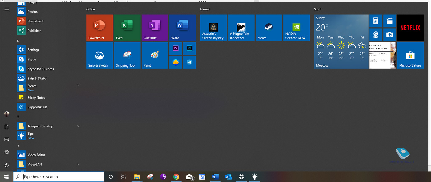The width and height of the screenshot is (431, 182).
Task: Open the Steam tile in Games
Action: (269, 28)
